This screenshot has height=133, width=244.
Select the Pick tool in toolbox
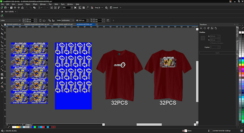click(x=2, y=25)
